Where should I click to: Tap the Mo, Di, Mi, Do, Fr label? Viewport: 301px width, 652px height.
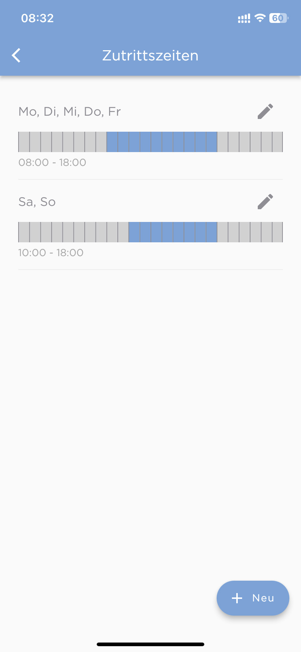point(70,111)
